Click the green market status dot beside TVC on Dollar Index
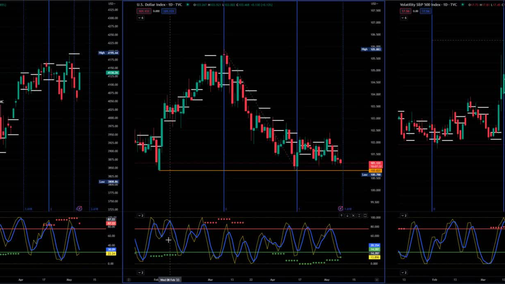The width and height of the screenshot is (505, 284). 187,5
